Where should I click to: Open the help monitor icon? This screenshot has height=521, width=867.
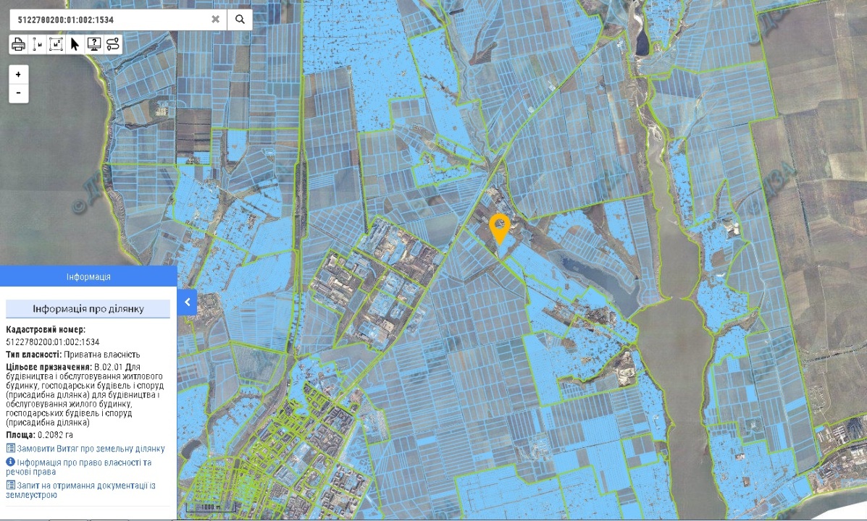[x=93, y=44]
